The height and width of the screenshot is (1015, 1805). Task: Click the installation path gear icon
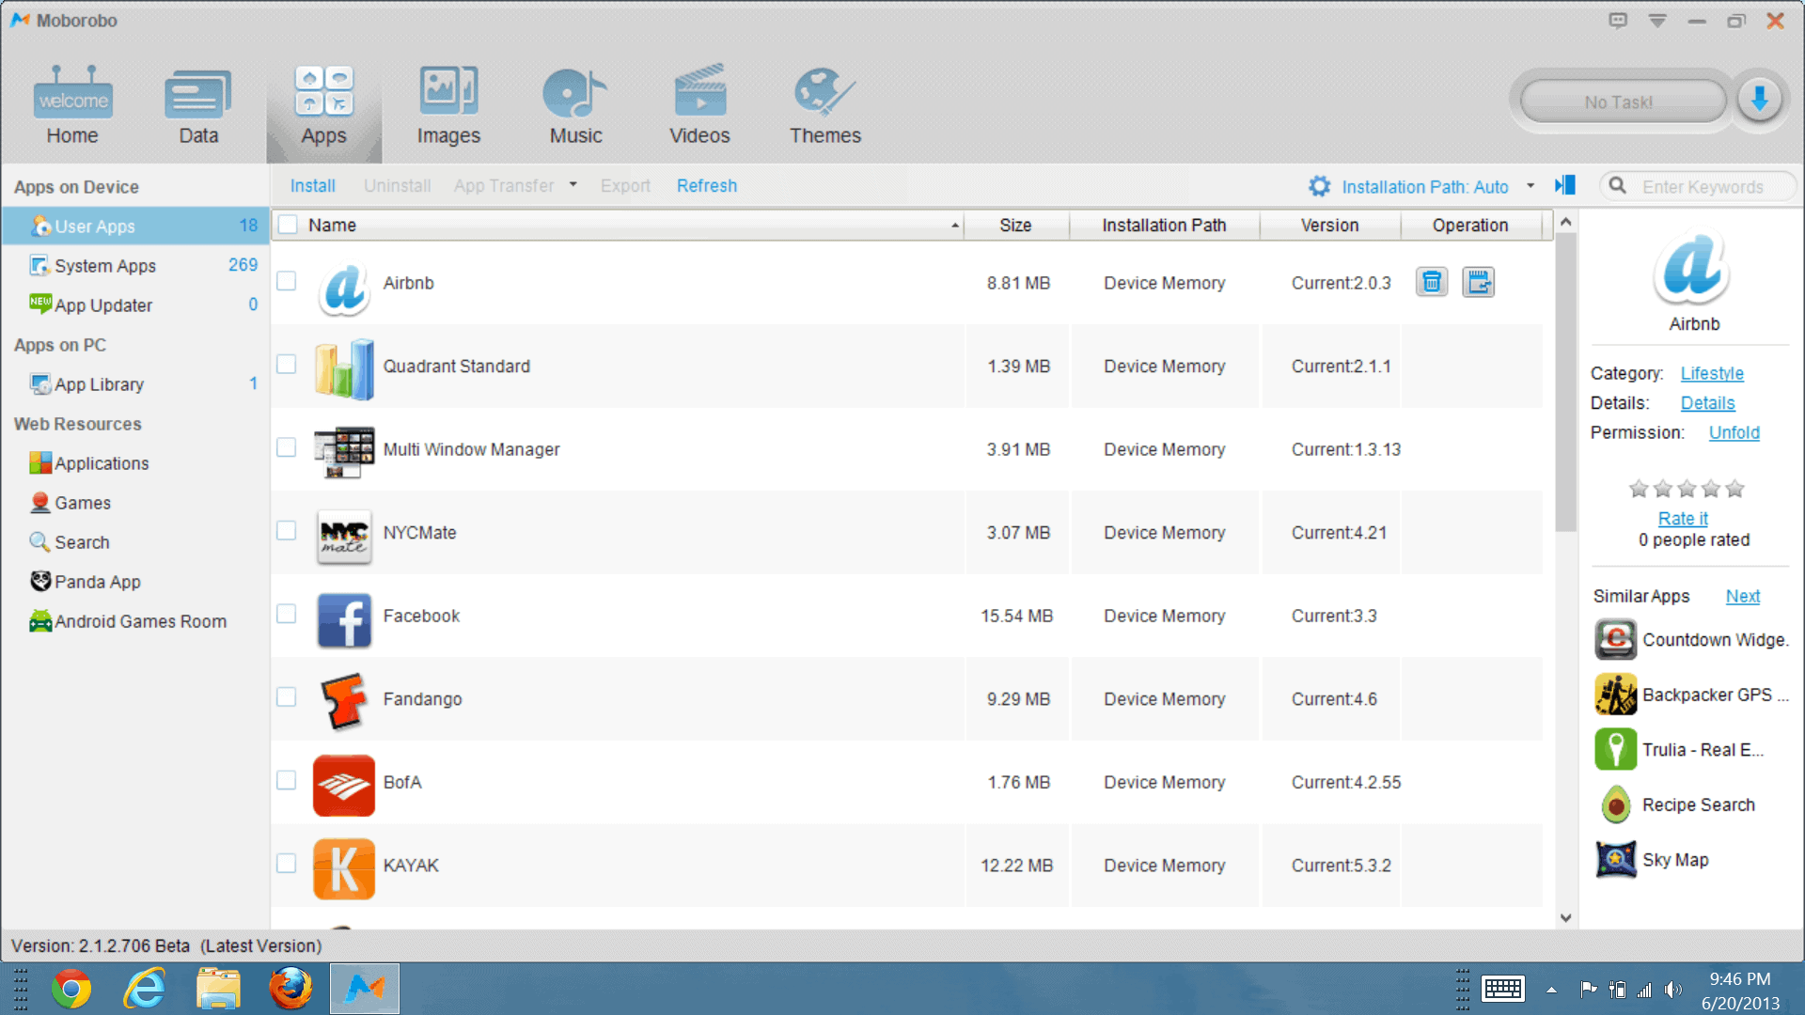[x=1319, y=186]
